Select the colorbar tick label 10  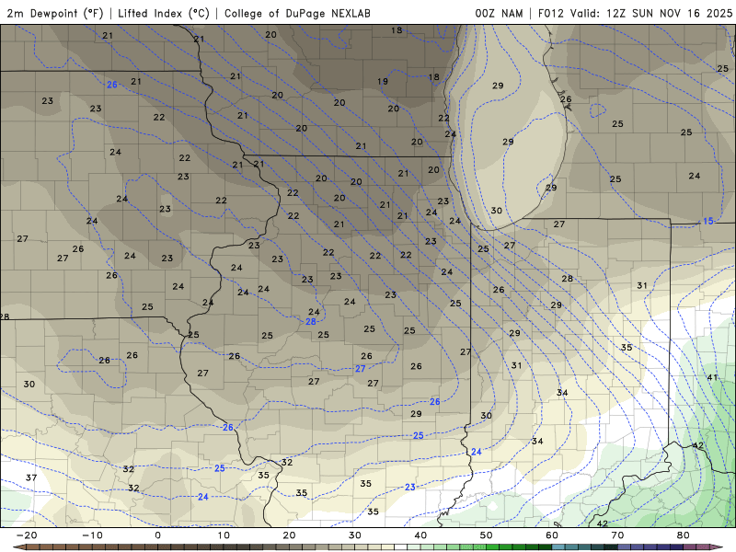(224, 535)
